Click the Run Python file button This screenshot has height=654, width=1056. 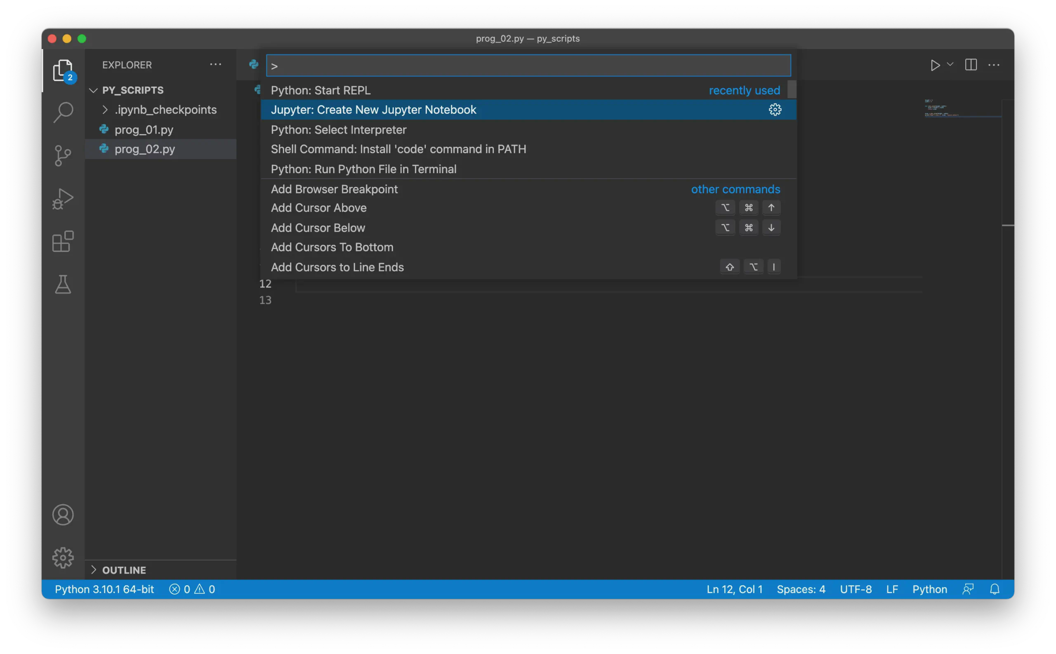point(935,65)
